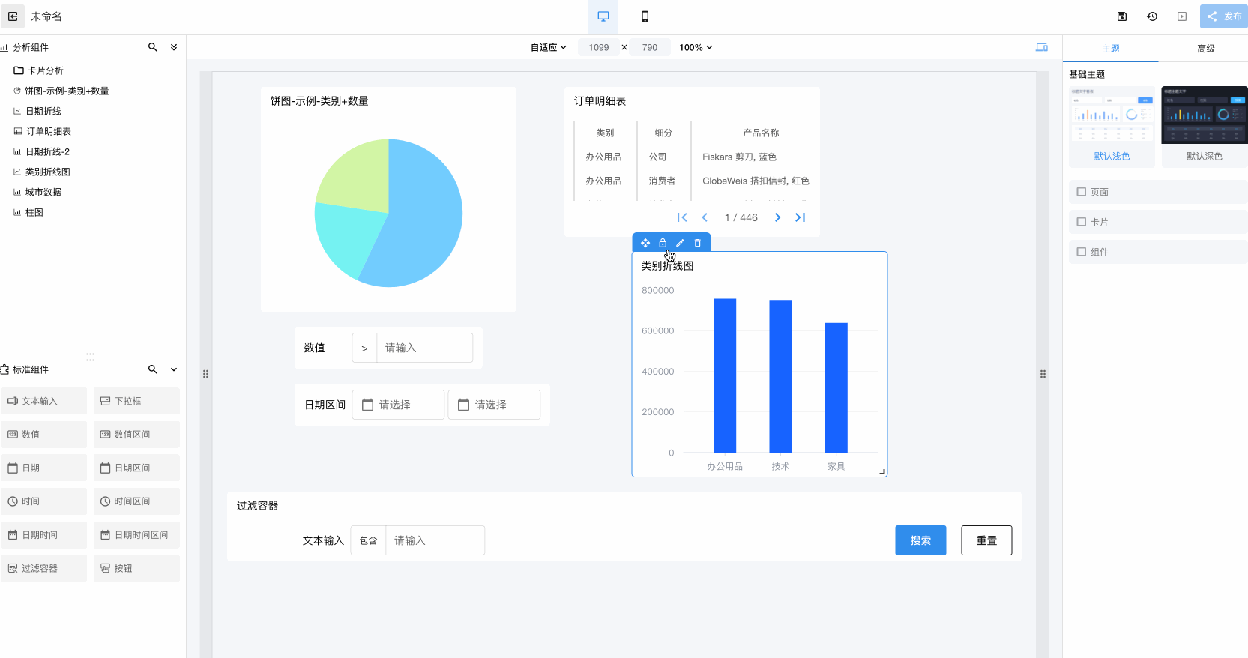1248x658 pixels.
Task: Click the 重置 button
Action: tap(986, 540)
